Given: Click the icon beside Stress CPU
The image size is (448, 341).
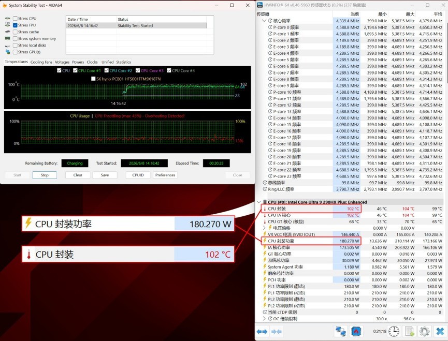Looking at the screenshot, I should click(7, 18).
